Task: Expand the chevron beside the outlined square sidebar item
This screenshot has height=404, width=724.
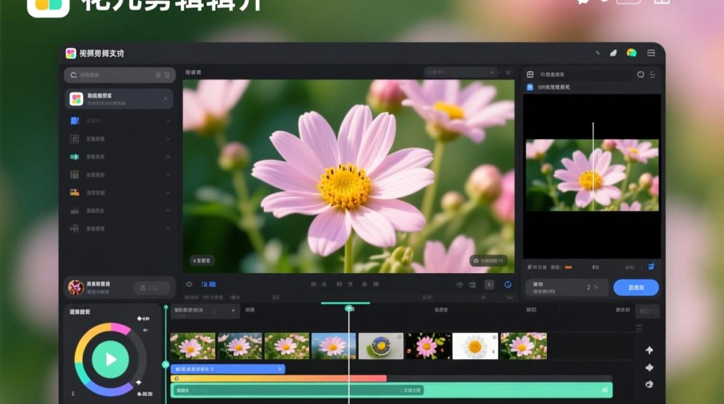Action: (168, 139)
